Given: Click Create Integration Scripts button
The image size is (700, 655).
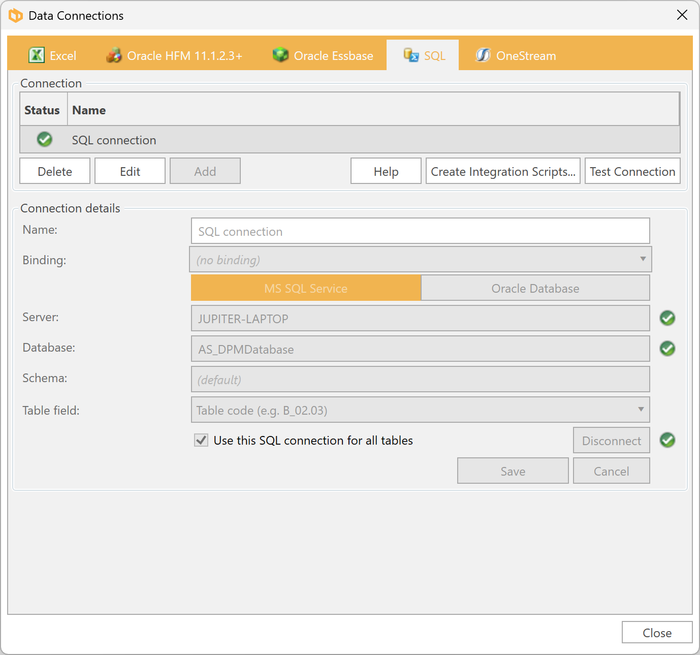Looking at the screenshot, I should coord(502,171).
